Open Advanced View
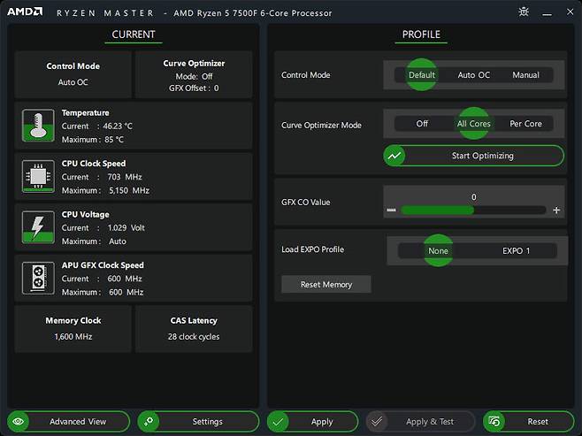Screen dimensions: 582x436 (x=69, y=422)
